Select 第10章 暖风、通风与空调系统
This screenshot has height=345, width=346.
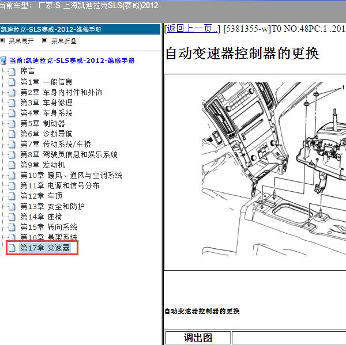71,175
